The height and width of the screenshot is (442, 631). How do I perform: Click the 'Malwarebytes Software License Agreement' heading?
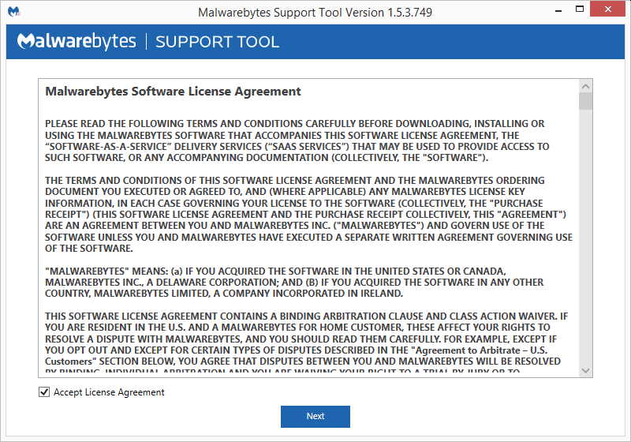coord(173,92)
